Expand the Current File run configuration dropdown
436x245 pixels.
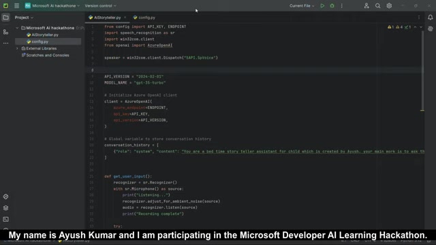[x=302, y=5]
